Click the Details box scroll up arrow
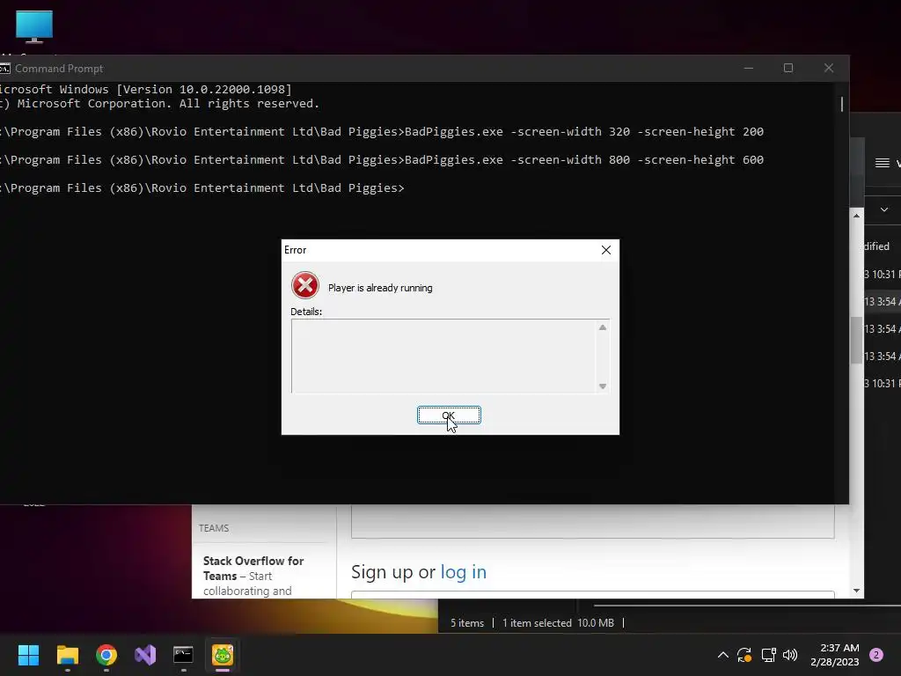This screenshot has width=901, height=676. tap(602, 327)
